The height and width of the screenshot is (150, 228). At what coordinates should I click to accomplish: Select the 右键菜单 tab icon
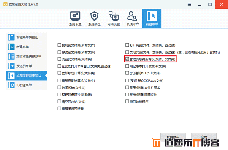pyautogui.click(x=152, y=16)
